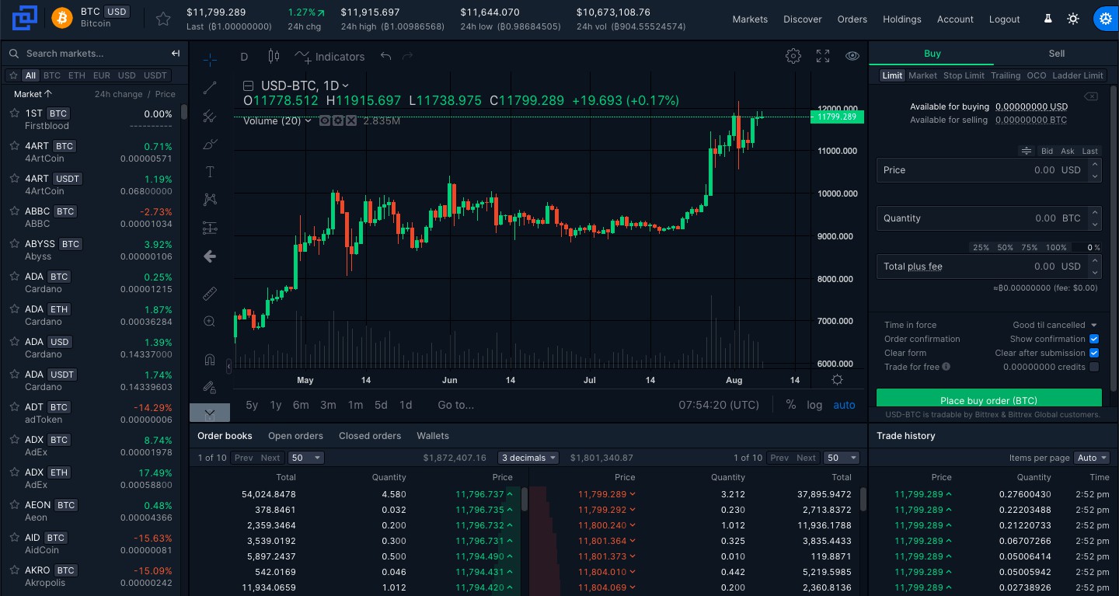Image resolution: width=1119 pixels, height=596 pixels.
Task: Expand the Volume (20) indicator chevron
Action: 309,121
